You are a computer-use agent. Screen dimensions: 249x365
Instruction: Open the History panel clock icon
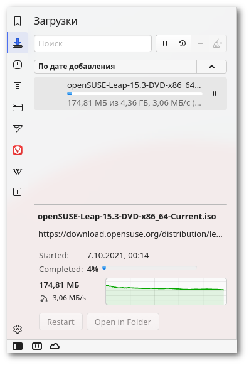point(18,65)
